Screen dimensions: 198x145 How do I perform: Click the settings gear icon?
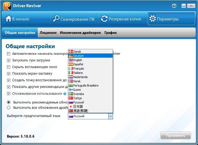click(x=152, y=19)
